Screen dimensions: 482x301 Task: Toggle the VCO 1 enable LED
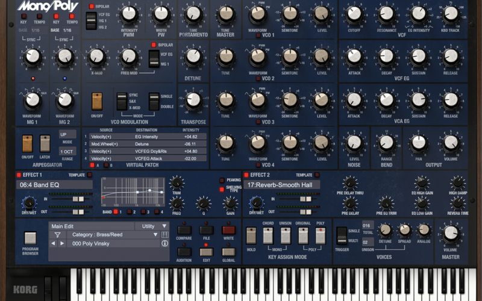click(258, 36)
